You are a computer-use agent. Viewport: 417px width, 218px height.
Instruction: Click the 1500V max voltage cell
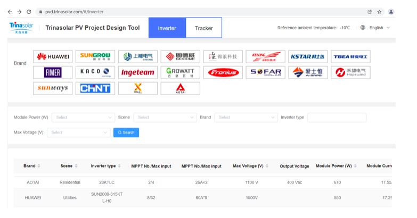251,198
